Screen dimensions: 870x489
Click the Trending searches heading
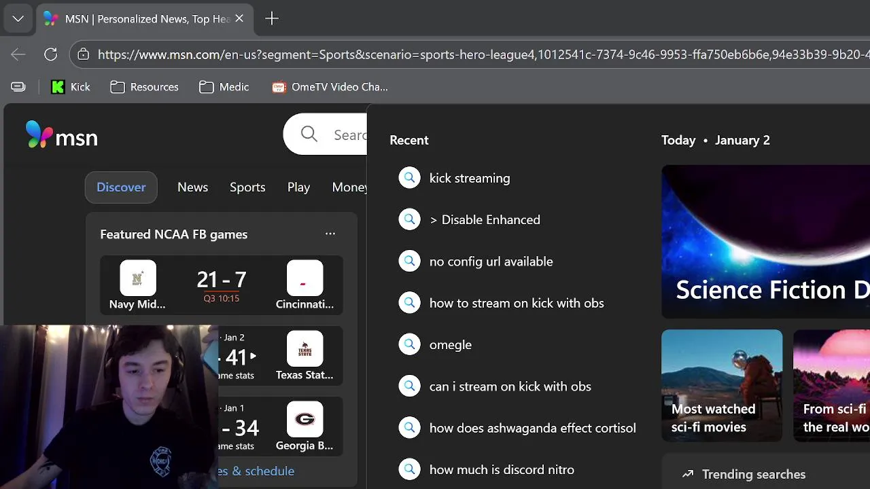click(x=754, y=474)
